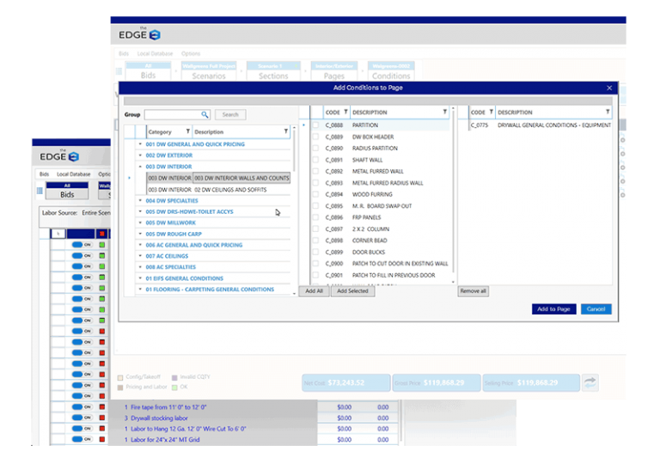The width and height of the screenshot is (660, 464).
Task: Check the box for C_0889 DW BOX HEADER
Action: tap(315, 137)
